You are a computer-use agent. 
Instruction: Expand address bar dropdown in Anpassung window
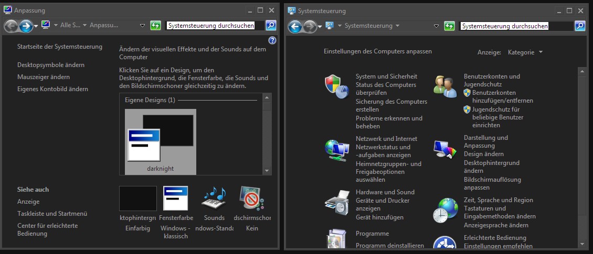click(x=143, y=26)
